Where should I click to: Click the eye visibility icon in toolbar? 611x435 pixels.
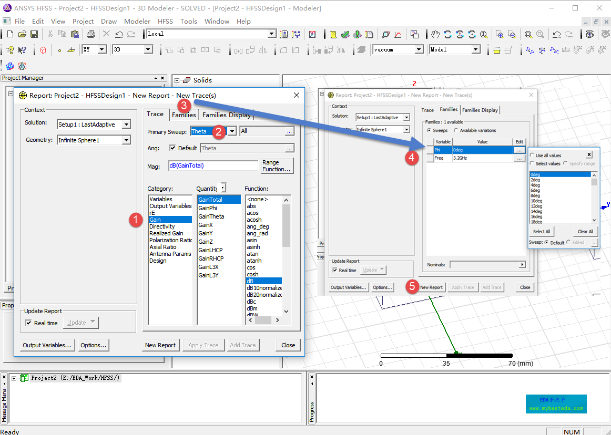590,34
